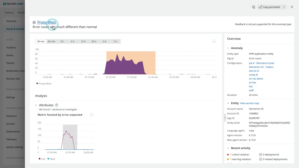Open the View service map link
This screenshot has width=299, height=168.
pos(249,103)
